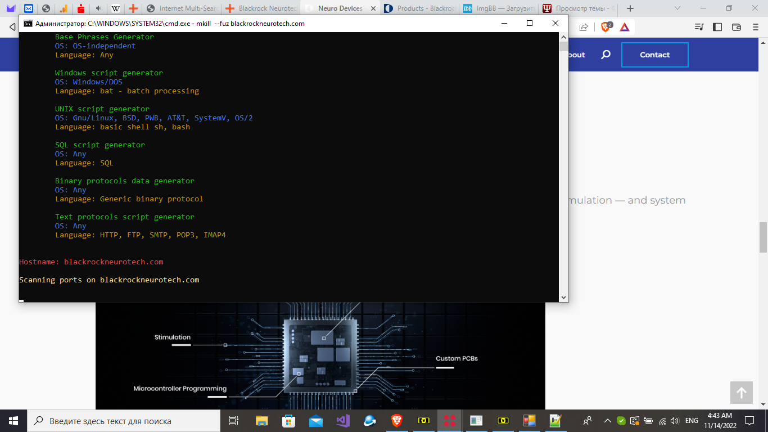Click Custom PCBs label on diagram
The image size is (768, 432).
click(457, 358)
